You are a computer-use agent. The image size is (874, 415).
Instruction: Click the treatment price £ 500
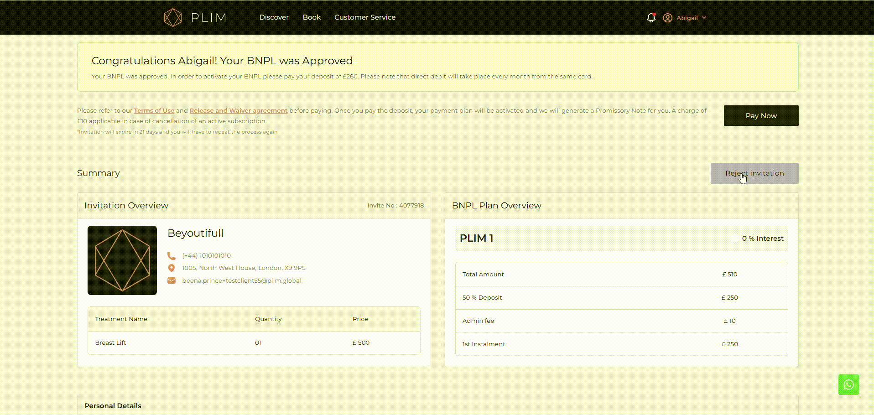[361, 342]
